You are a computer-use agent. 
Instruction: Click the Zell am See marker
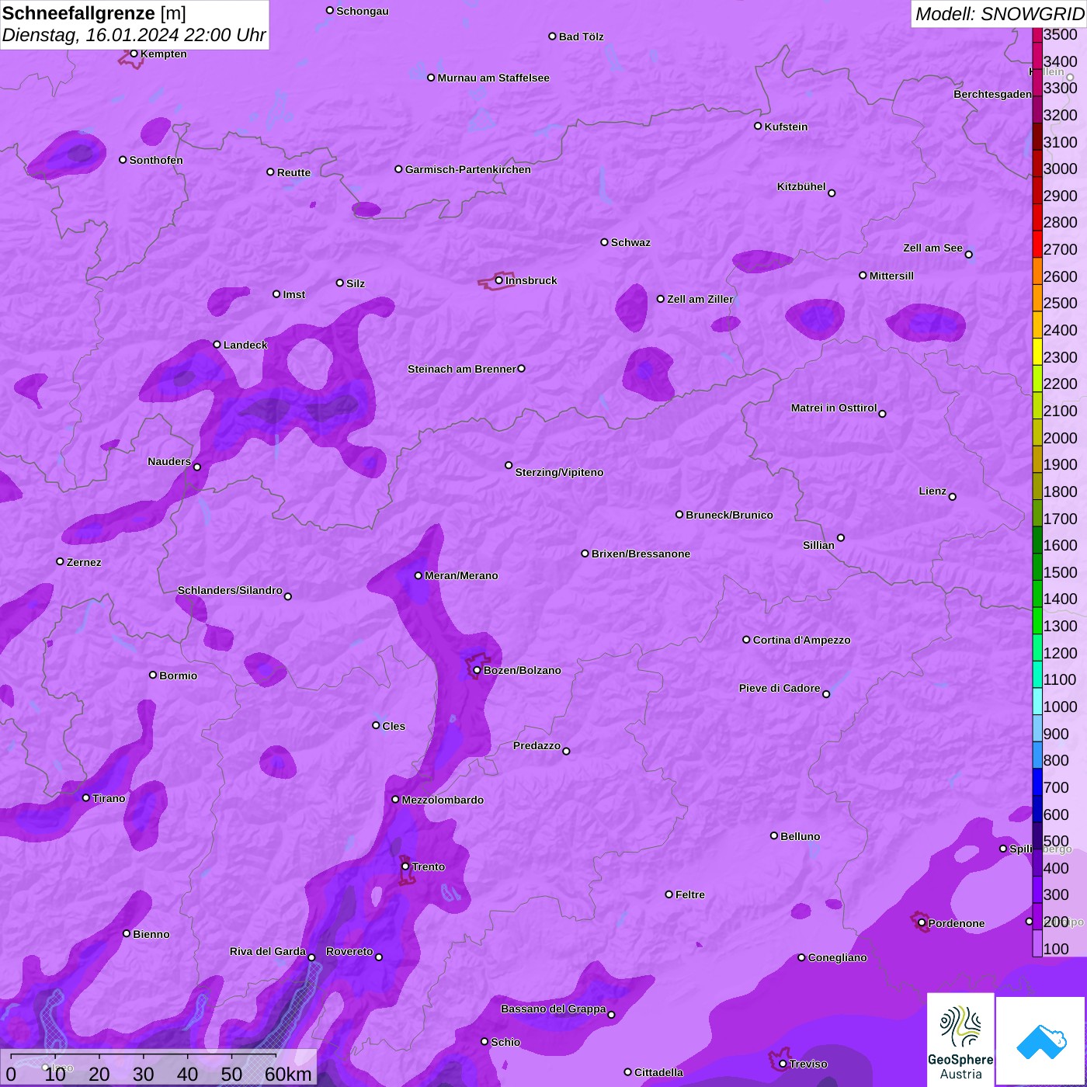point(968,254)
